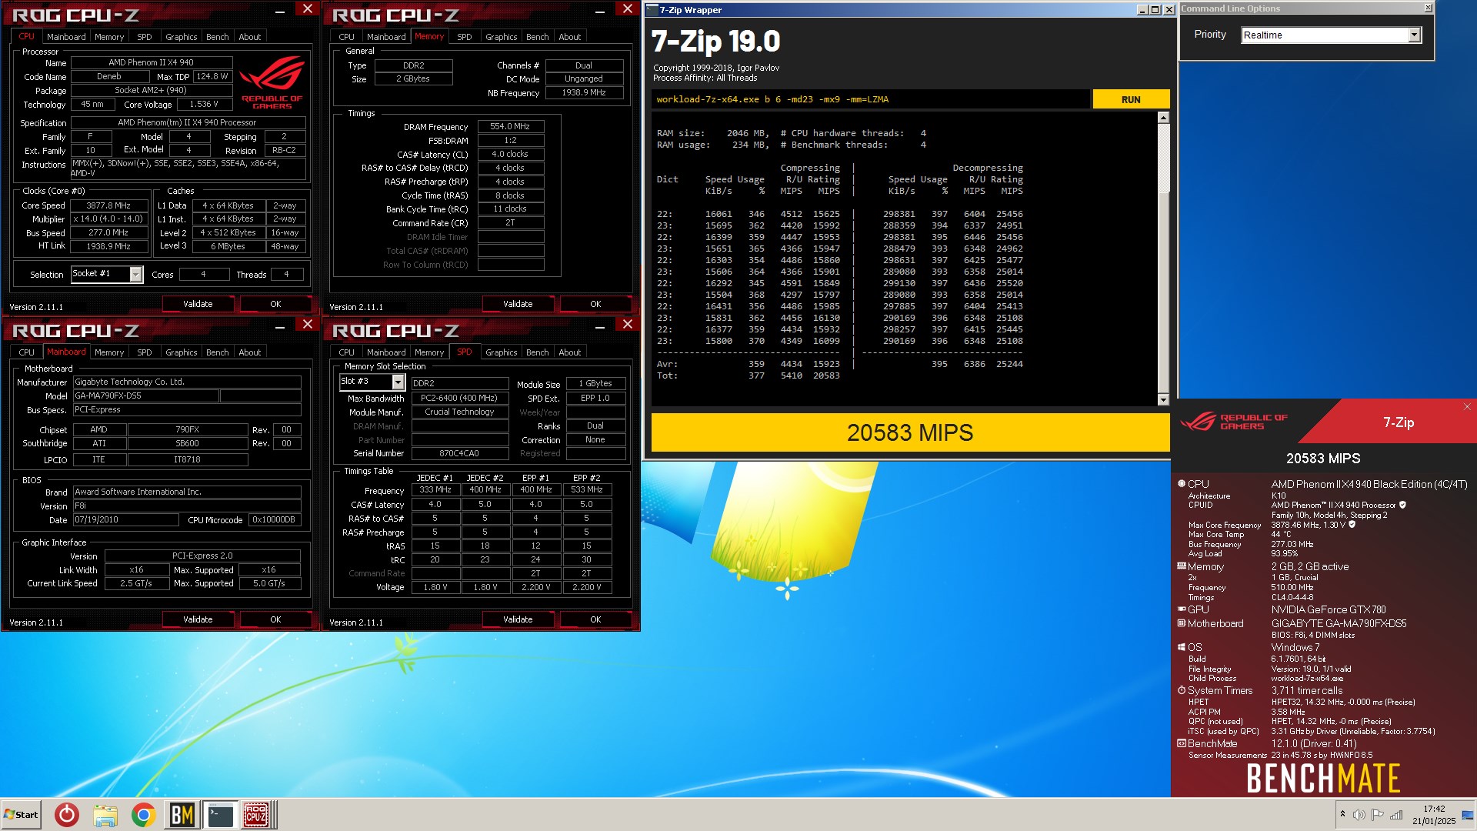Viewport: 1477px width, 831px height.
Task: Click the NB Frequency value 1938.9 MHz
Action: tap(584, 92)
